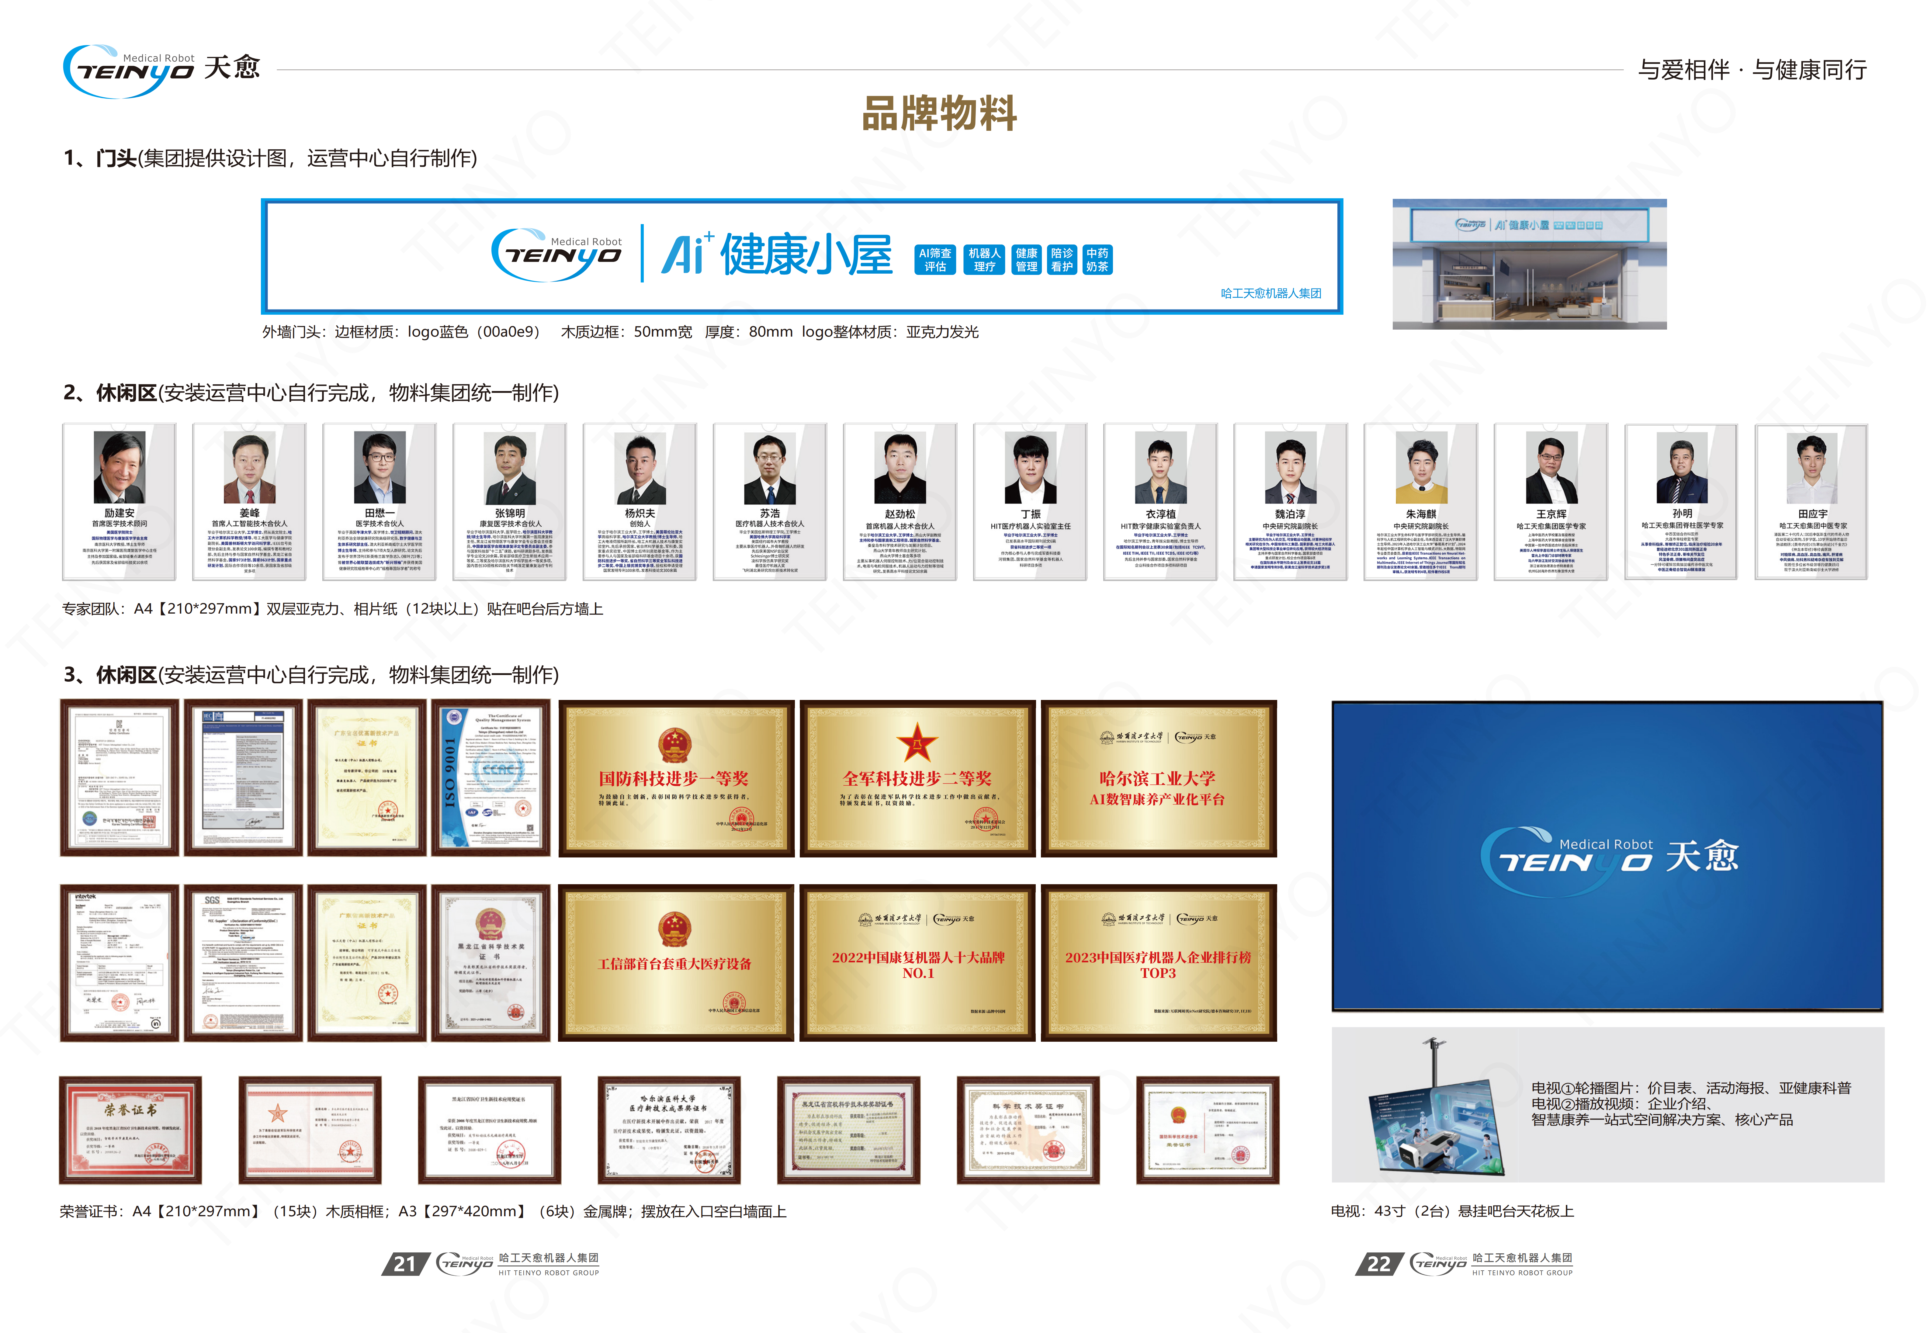Click the 全军科技进步二等奖 gold plaque

pos(917,778)
